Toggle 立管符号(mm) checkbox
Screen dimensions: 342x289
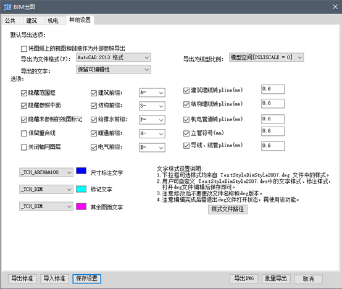[186, 133]
